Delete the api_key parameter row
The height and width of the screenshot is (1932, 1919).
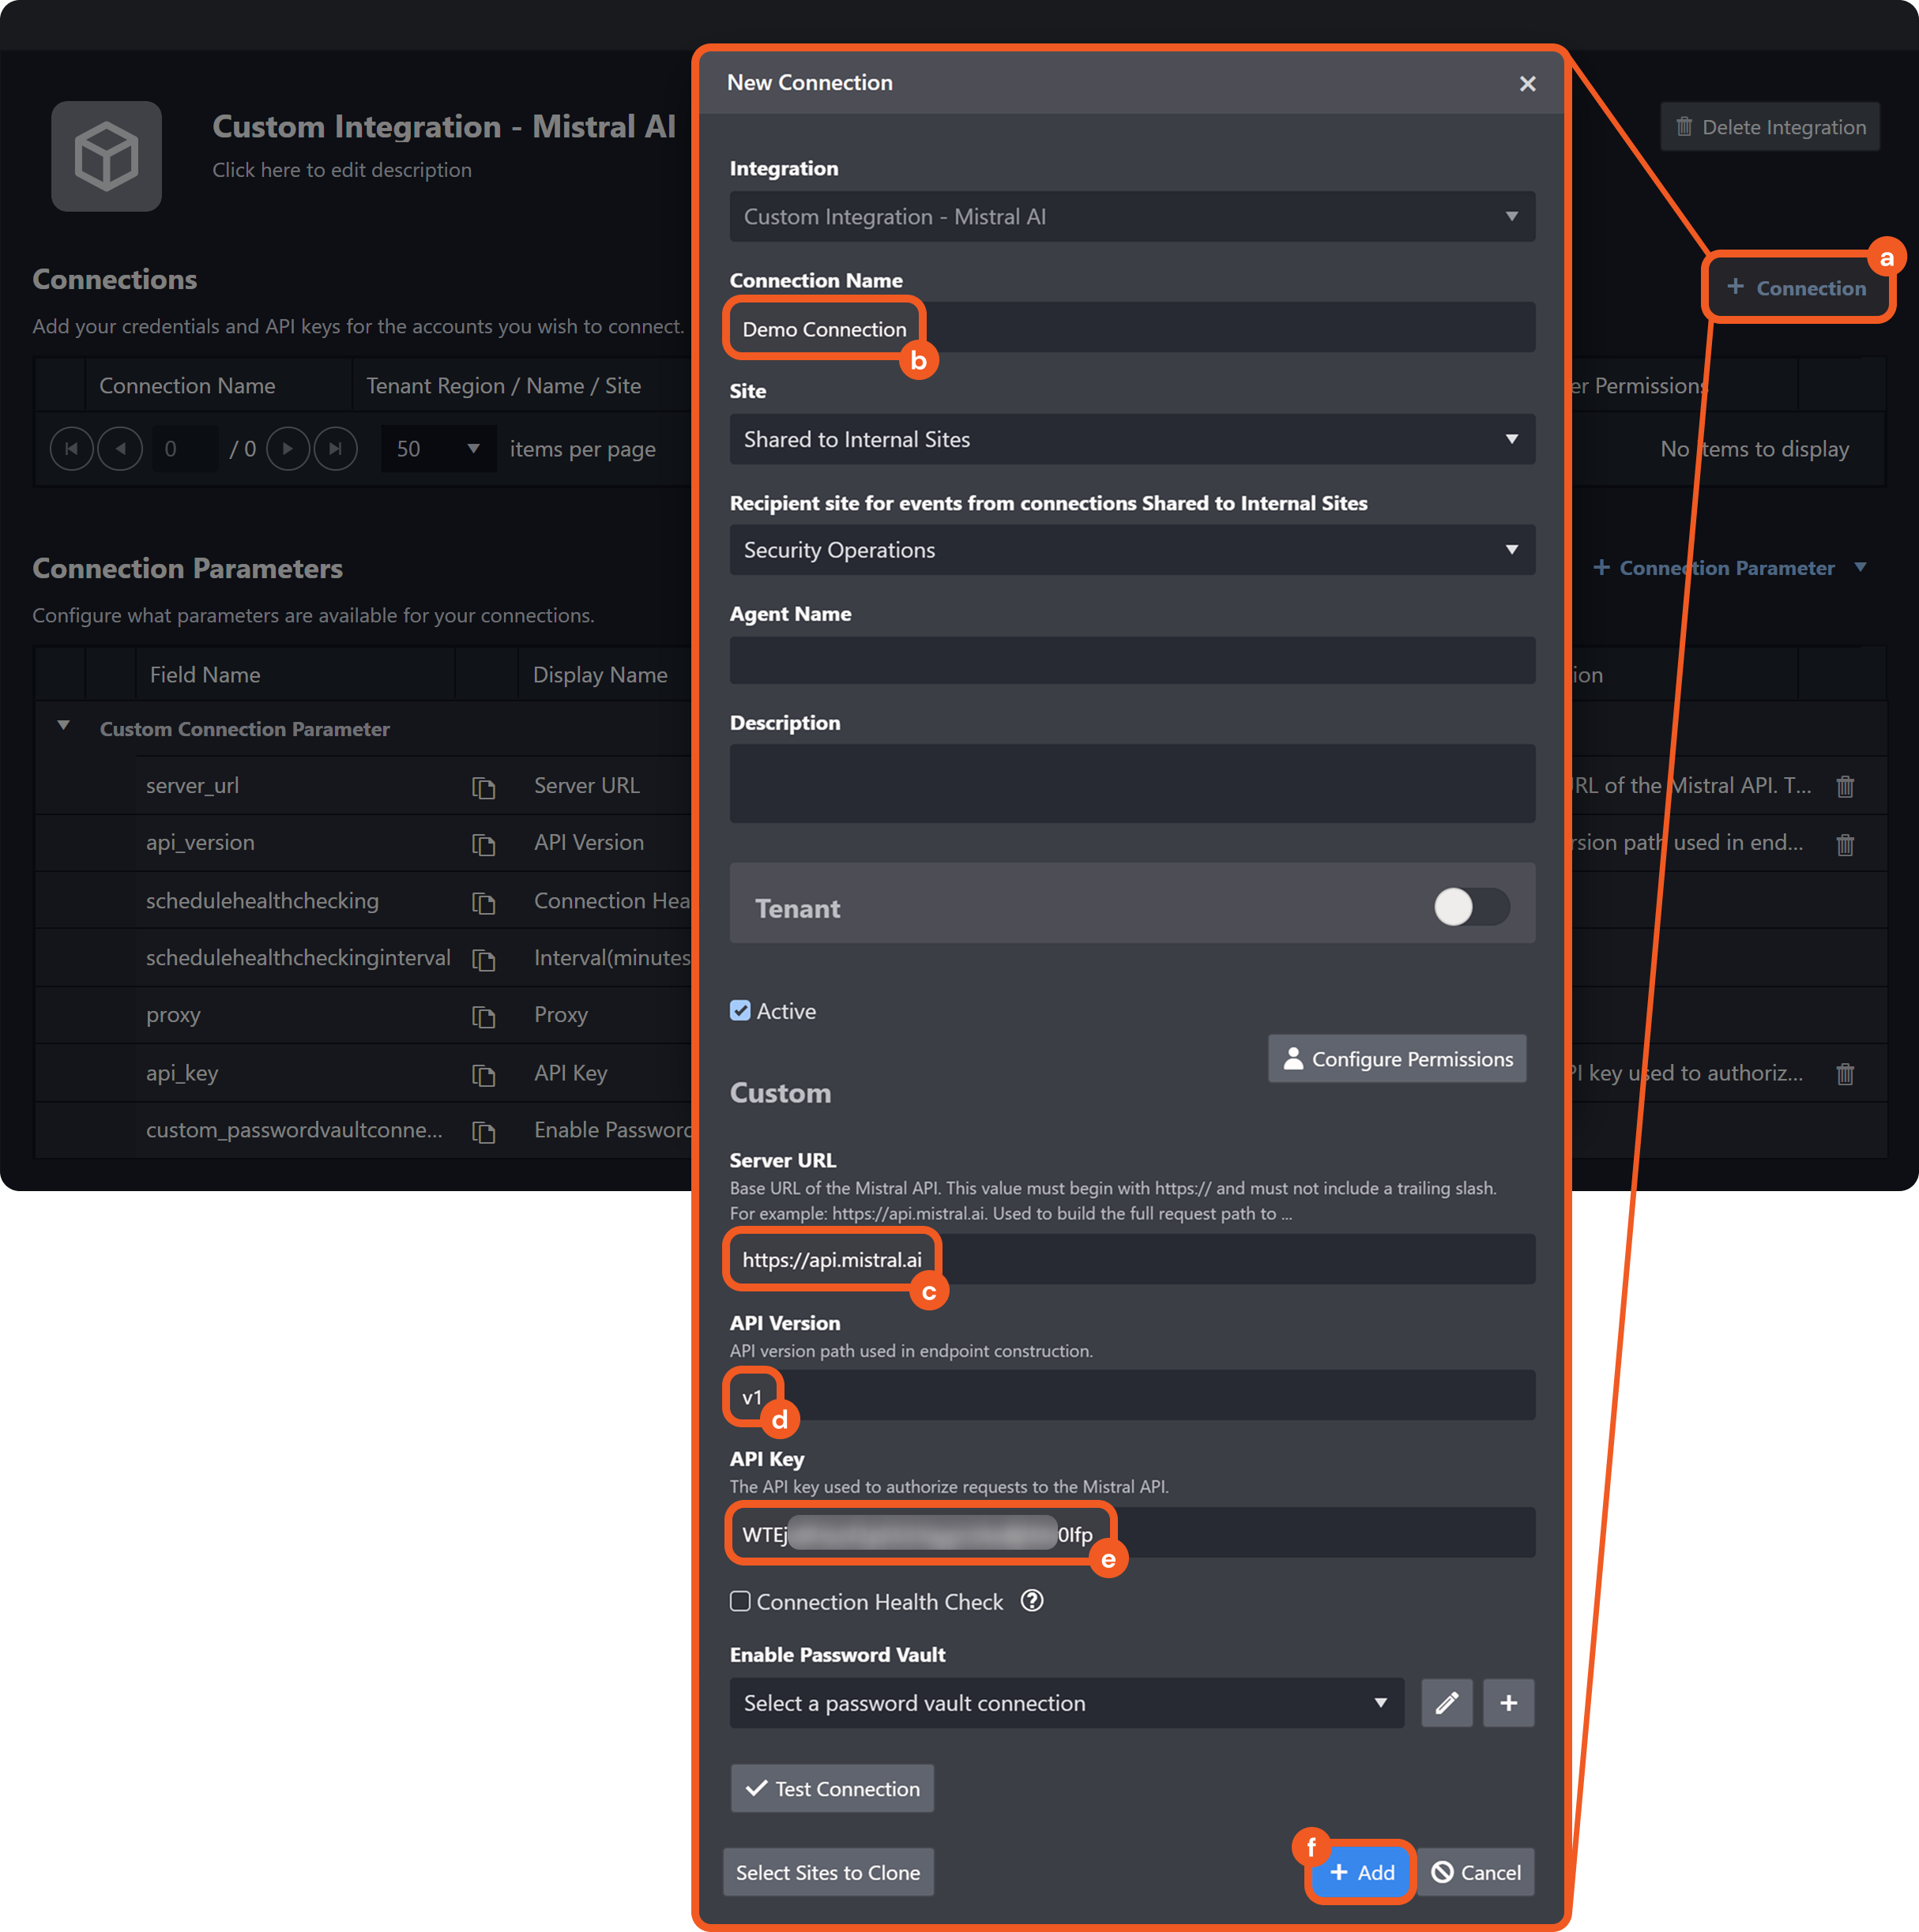click(1845, 1074)
